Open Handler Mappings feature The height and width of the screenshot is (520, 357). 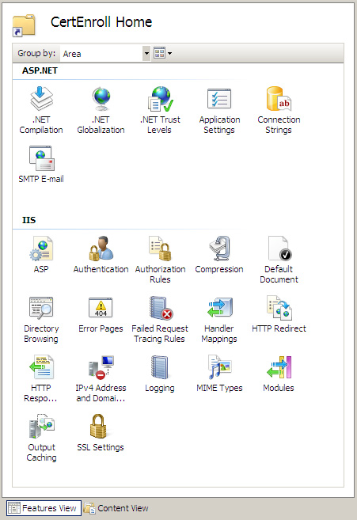point(219,320)
